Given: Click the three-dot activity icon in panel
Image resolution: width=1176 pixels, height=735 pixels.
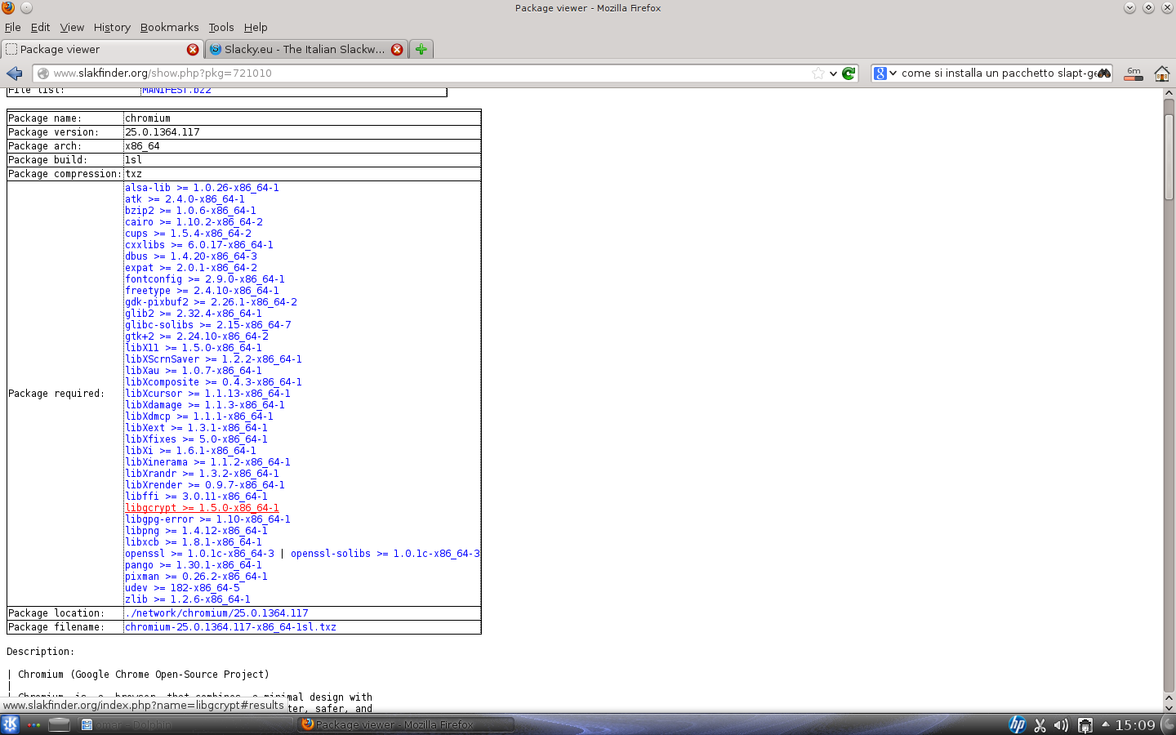Looking at the screenshot, I should click(33, 724).
